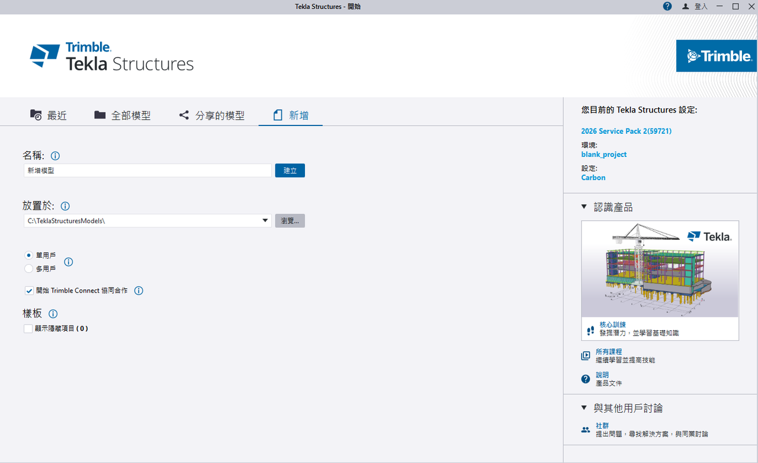
Task: Collapse the 認識產品 section
Action: [x=584, y=207]
